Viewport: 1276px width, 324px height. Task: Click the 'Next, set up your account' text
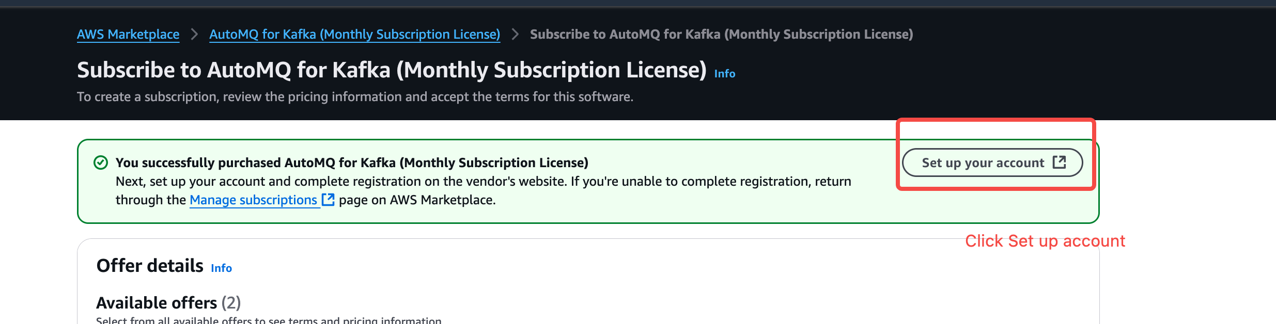point(483,181)
